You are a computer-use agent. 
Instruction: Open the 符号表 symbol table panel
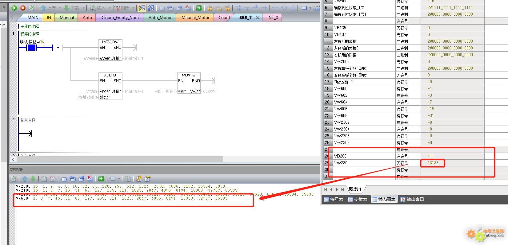click(334, 199)
